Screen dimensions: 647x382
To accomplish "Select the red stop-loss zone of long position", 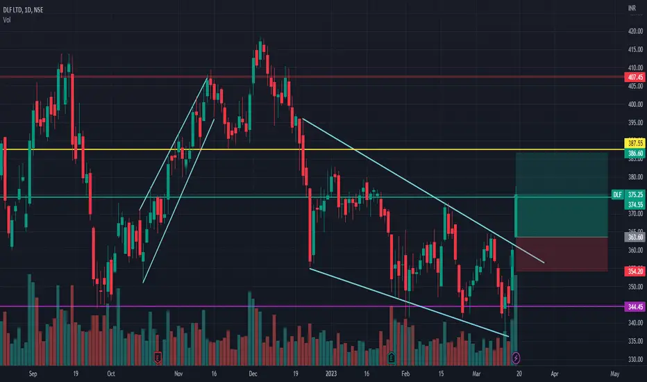I will point(562,254).
